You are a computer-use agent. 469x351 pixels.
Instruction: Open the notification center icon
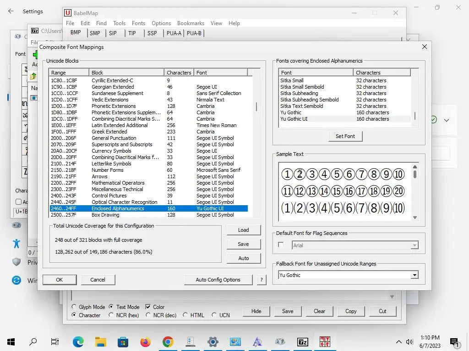pos(455,342)
